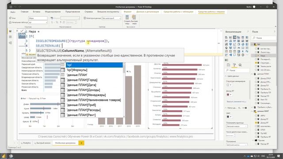The width and height of the screenshot is (283, 159).
Task: Cancel the formula edit with X
Action: (x=17, y=31)
